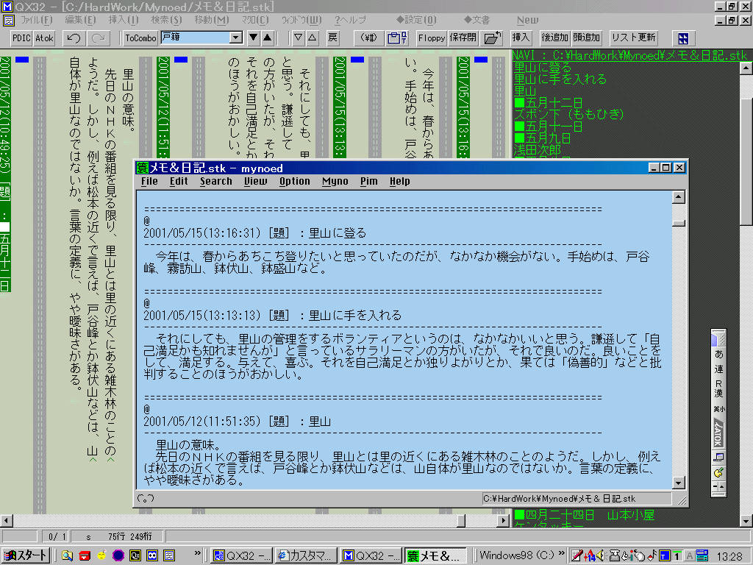
Task: Switch to カスタマ... taskbar window
Action: (305, 556)
